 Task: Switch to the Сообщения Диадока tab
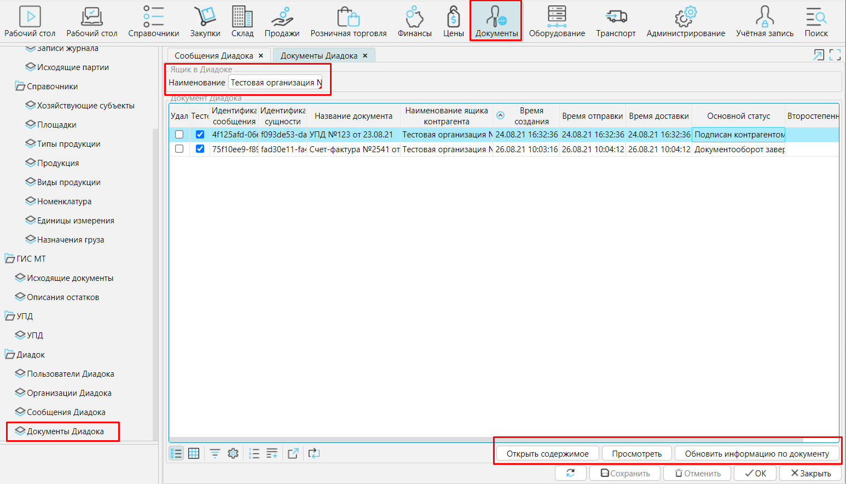coord(213,56)
